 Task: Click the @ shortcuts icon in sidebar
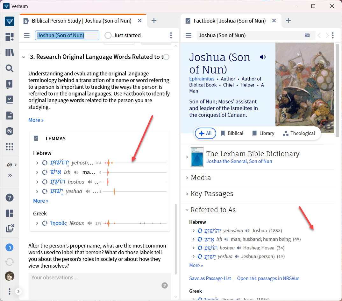9,165
